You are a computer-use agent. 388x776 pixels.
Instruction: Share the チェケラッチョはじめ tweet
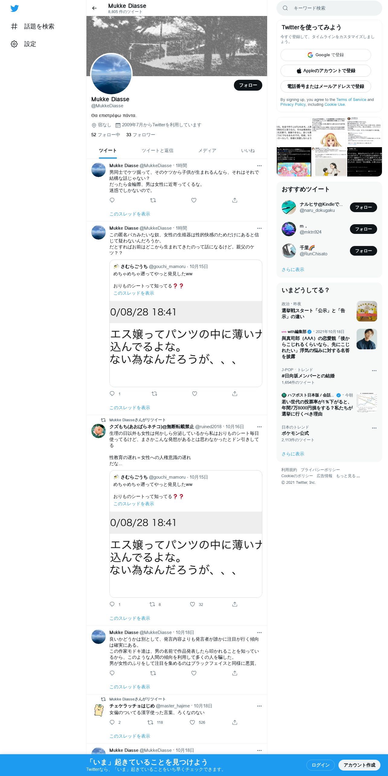235,723
